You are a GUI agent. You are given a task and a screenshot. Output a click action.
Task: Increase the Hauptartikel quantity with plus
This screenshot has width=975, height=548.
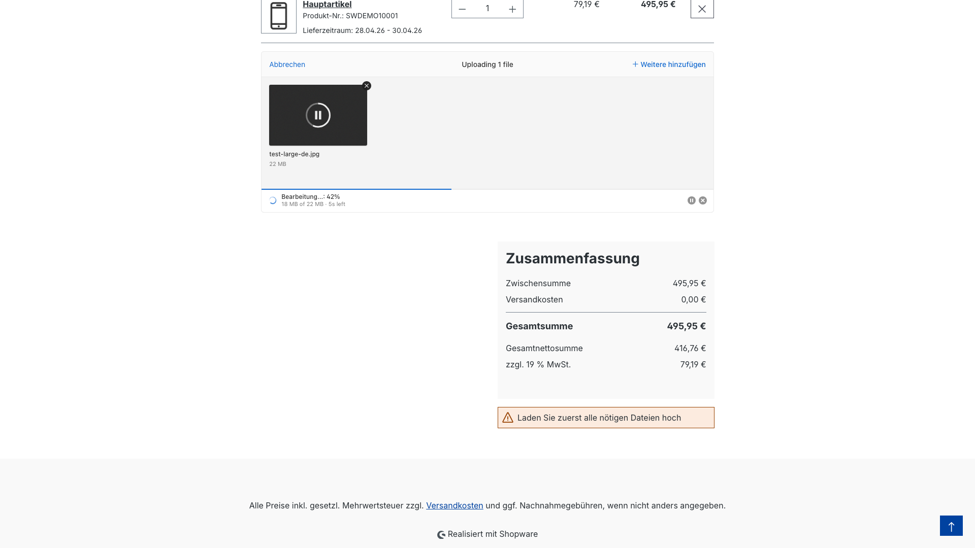coord(512,9)
